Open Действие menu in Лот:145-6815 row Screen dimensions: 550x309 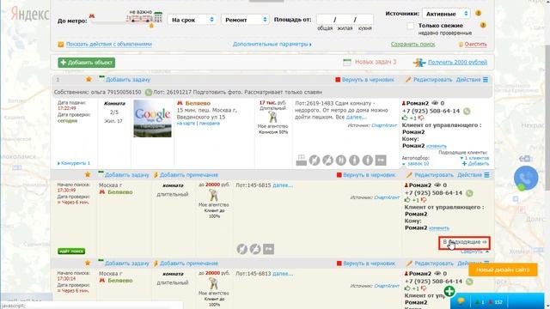(x=473, y=174)
